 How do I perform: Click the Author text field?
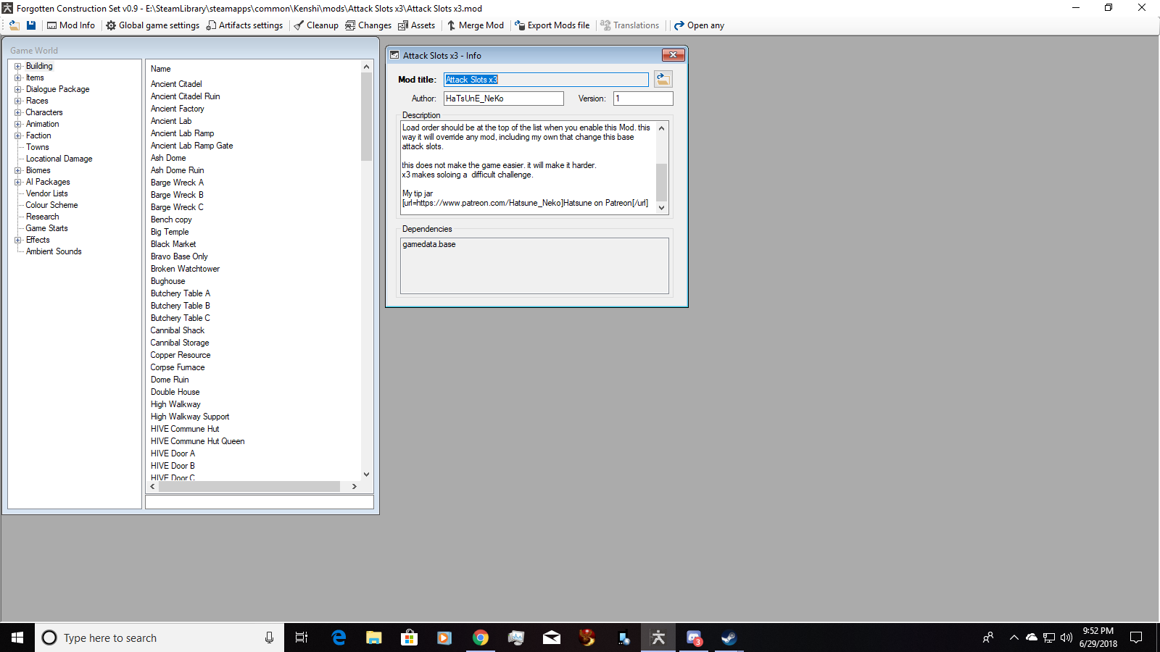click(504, 99)
